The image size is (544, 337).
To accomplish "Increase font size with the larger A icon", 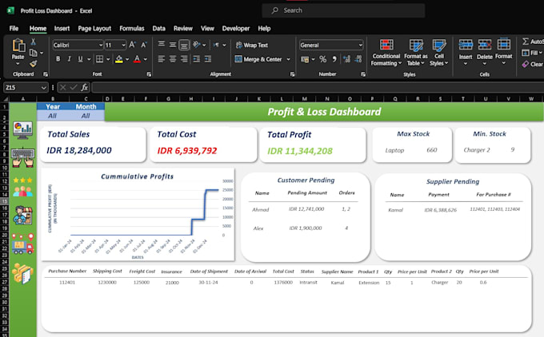I will point(132,45).
